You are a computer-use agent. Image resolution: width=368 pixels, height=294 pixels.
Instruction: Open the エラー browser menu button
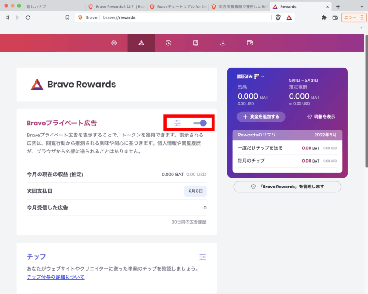click(353, 17)
